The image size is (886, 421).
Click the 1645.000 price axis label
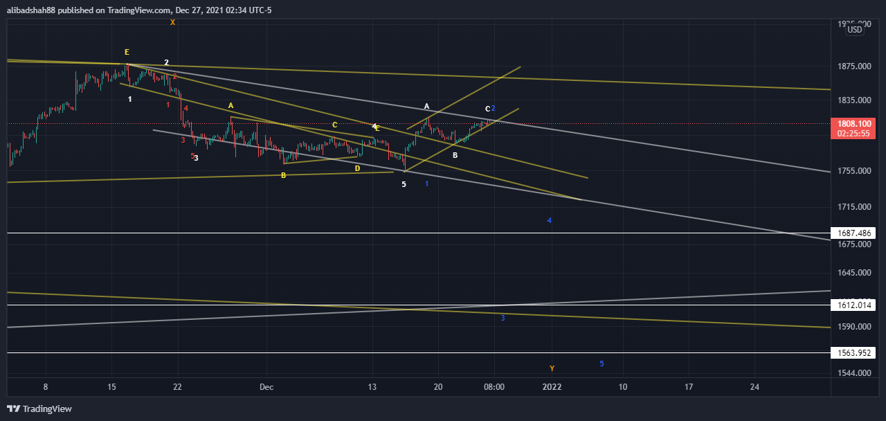[853, 273]
